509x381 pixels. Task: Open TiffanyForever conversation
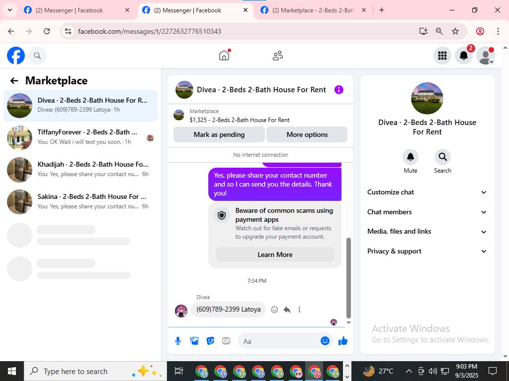click(x=81, y=138)
